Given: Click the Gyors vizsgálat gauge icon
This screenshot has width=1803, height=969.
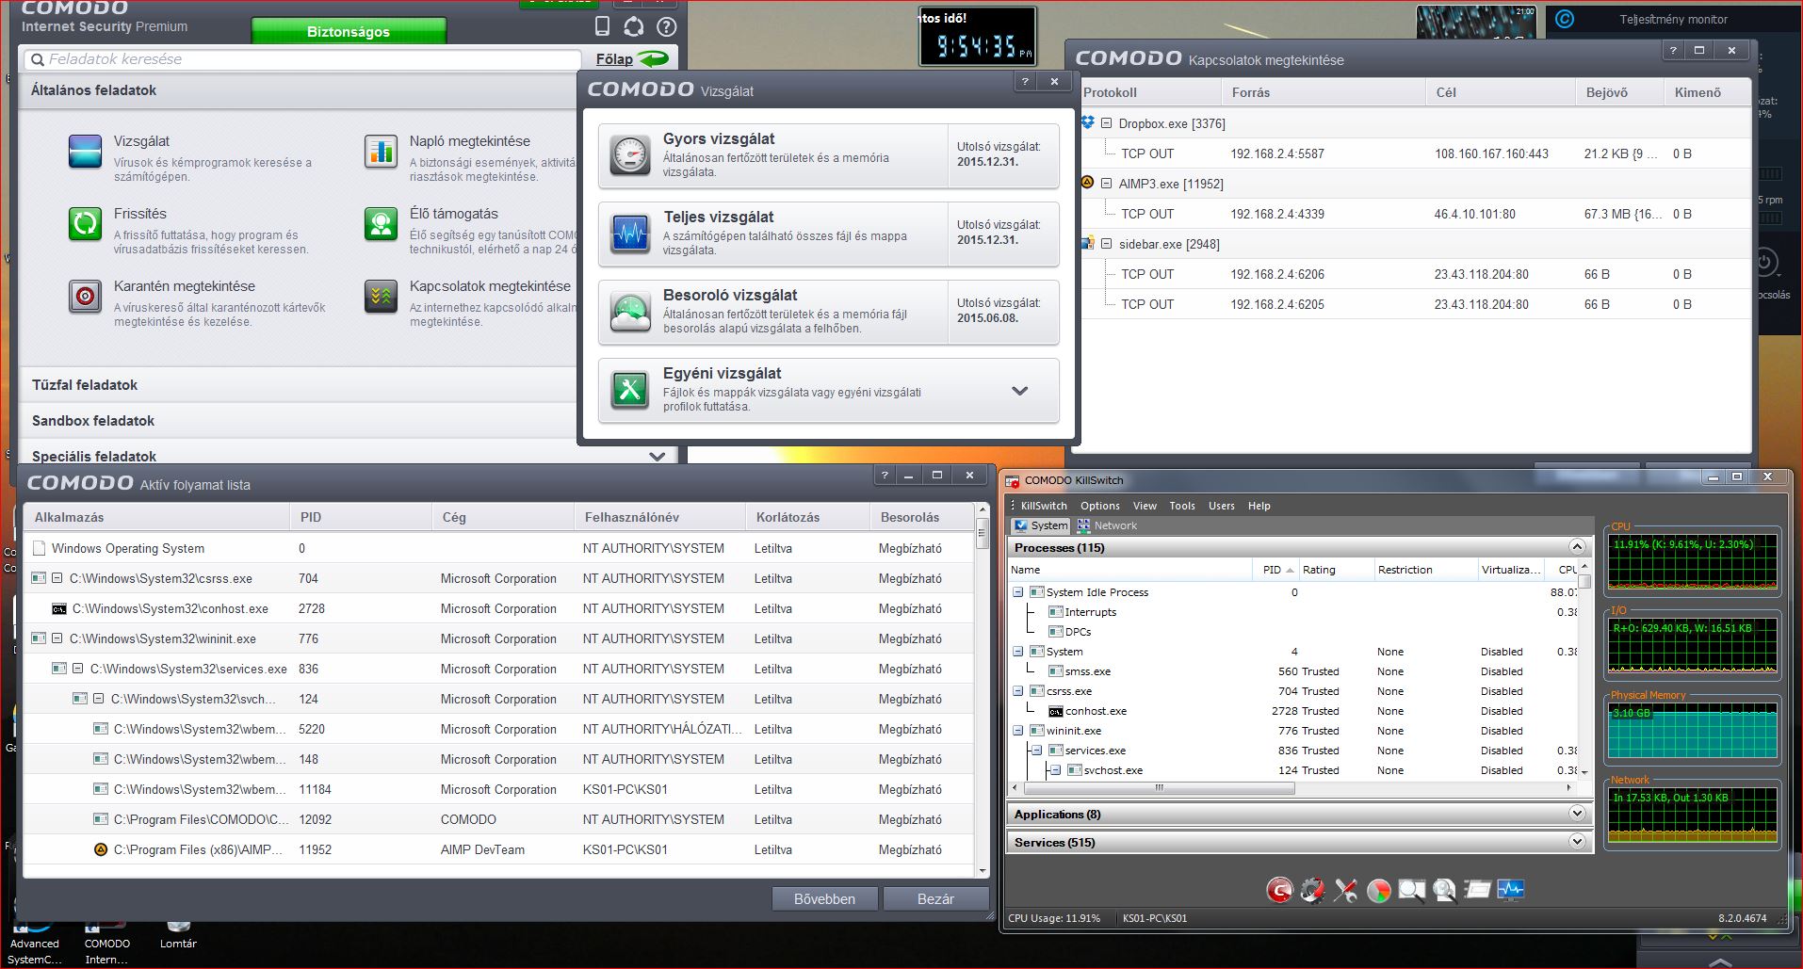Looking at the screenshot, I should point(629,155).
